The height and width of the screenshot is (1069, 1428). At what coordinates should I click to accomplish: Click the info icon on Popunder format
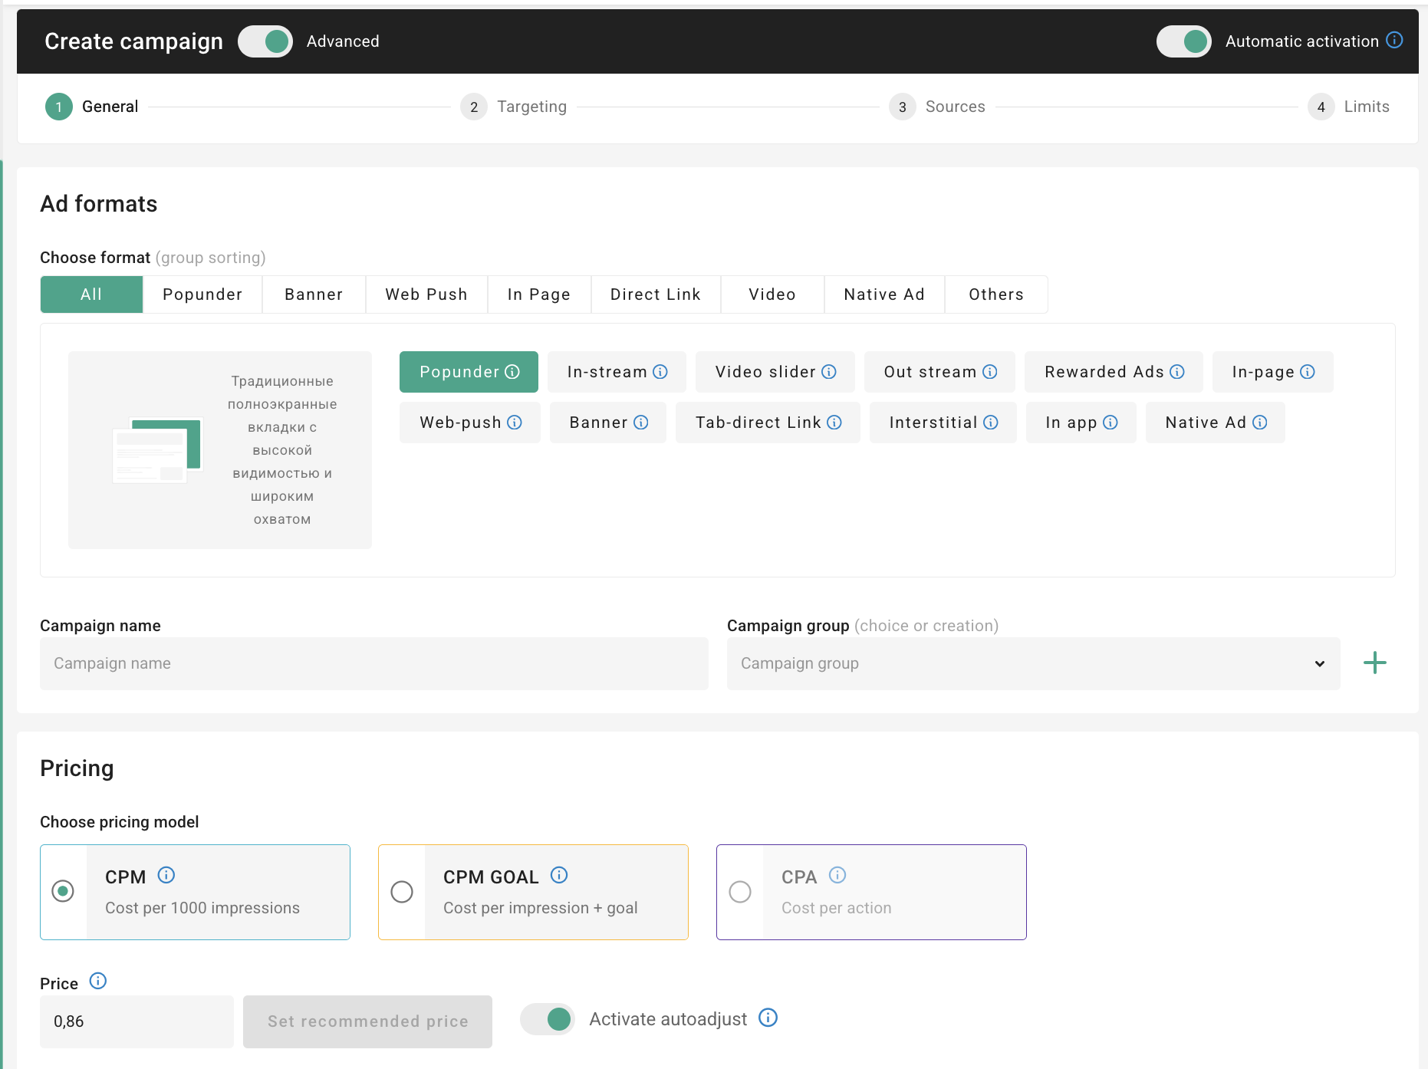click(512, 372)
